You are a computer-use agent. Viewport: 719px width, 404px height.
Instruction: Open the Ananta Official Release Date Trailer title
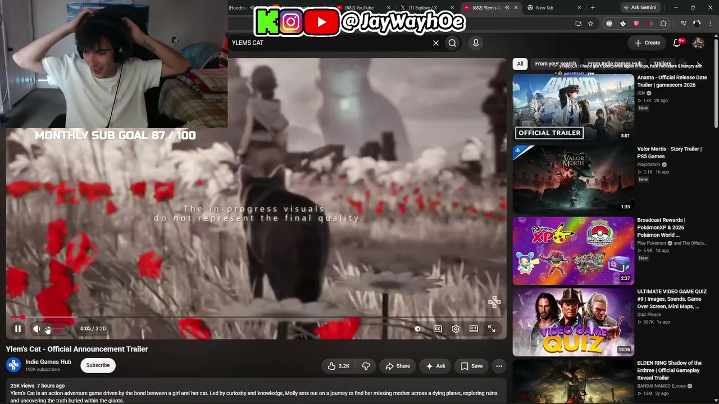pyautogui.click(x=672, y=81)
